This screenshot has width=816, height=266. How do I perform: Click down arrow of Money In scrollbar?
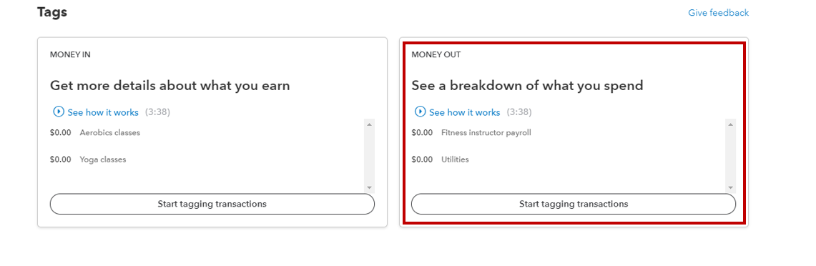[369, 187]
